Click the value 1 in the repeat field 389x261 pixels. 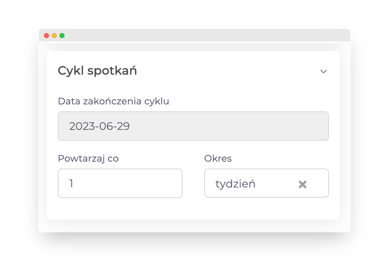pyautogui.click(x=71, y=184)
